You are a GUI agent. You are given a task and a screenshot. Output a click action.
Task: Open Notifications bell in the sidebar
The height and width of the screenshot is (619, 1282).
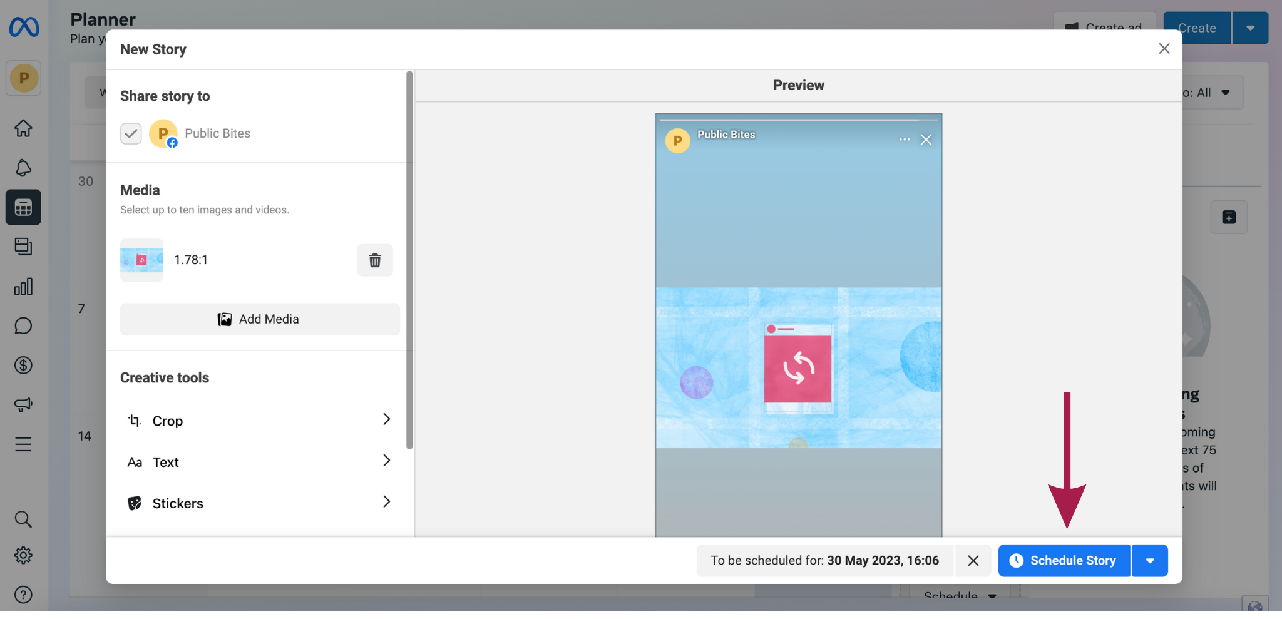pyautogui.click(x=23, y=168)
